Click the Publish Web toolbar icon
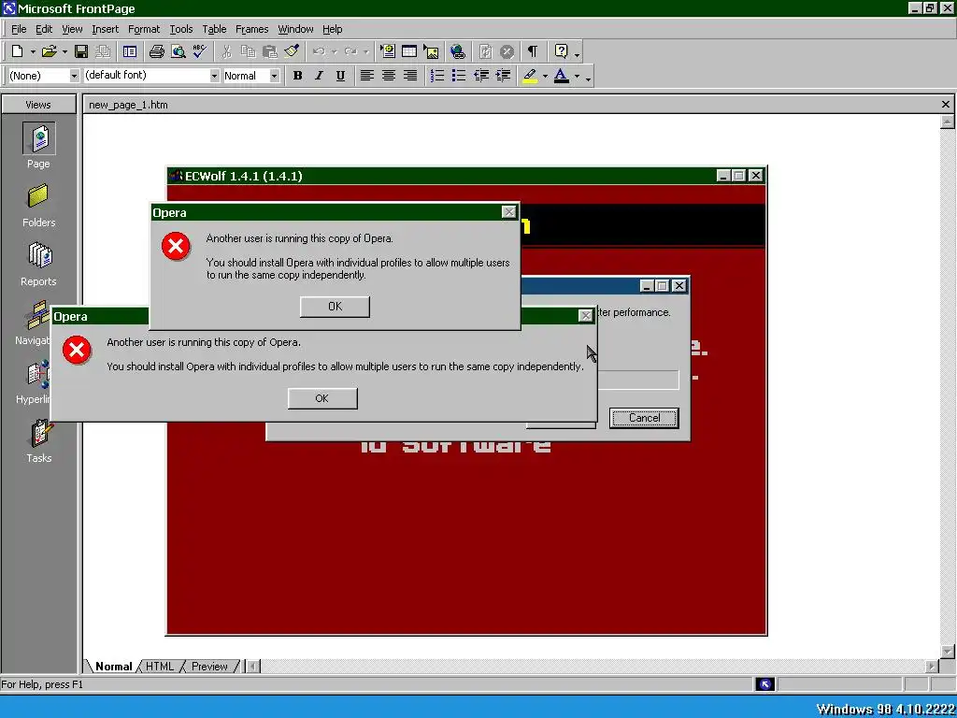This screenshot has width=957, height=718. pos(103,52)
